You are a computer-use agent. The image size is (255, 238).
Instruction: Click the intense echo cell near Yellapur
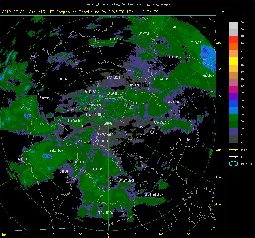coord(47,156)
